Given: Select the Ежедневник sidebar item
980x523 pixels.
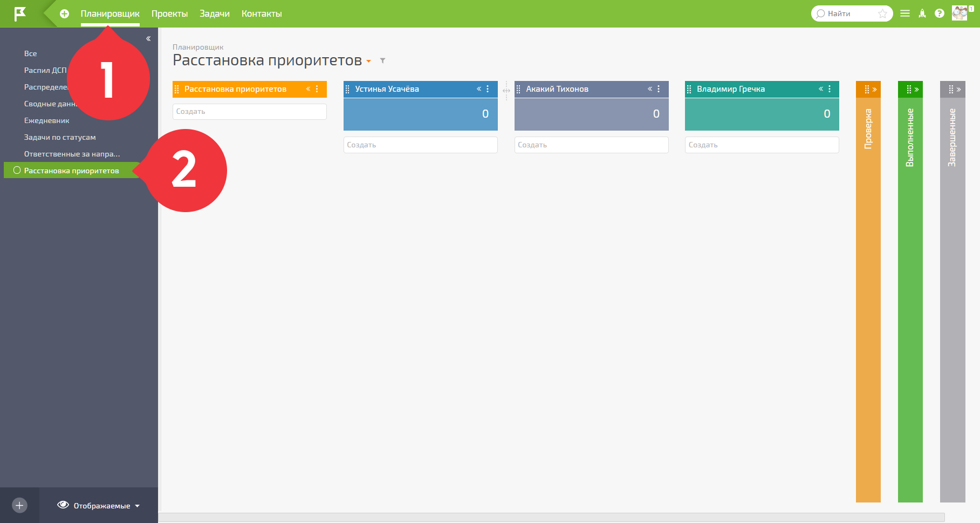Looking at the screenshot, I should (47, 120).
